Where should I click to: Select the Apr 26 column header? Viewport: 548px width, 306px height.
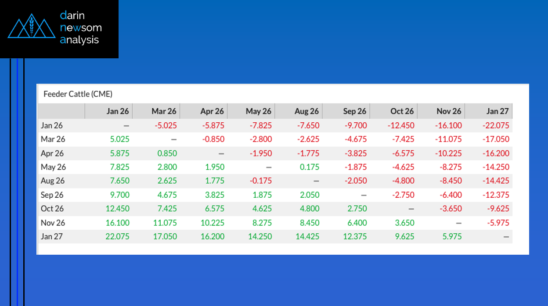pyautogui.click(x=212, y=111)
